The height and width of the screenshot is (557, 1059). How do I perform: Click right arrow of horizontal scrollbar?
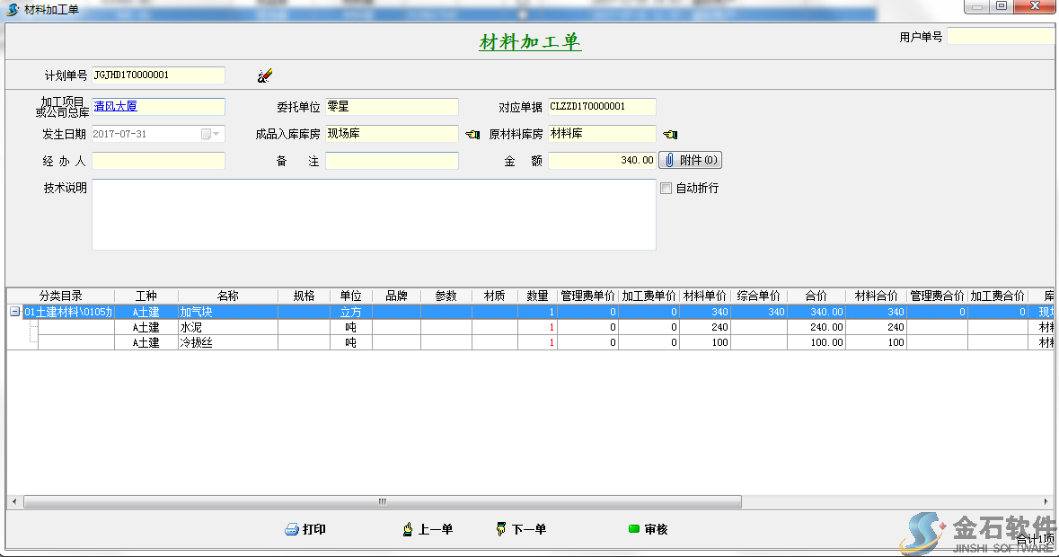pyautogui.click(x=1046, y=501)
